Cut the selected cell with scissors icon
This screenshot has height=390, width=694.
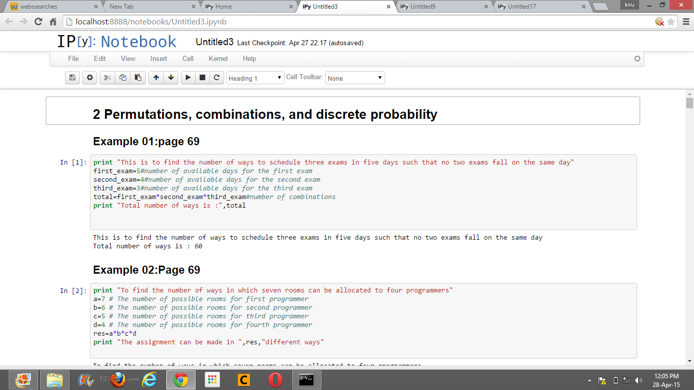[x=107, y=78]
